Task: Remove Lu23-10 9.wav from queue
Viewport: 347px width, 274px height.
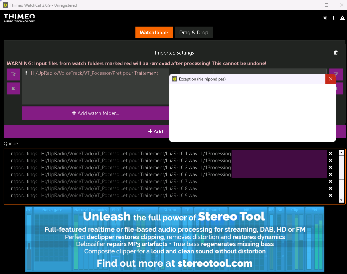Action: (x=330, y=196)
